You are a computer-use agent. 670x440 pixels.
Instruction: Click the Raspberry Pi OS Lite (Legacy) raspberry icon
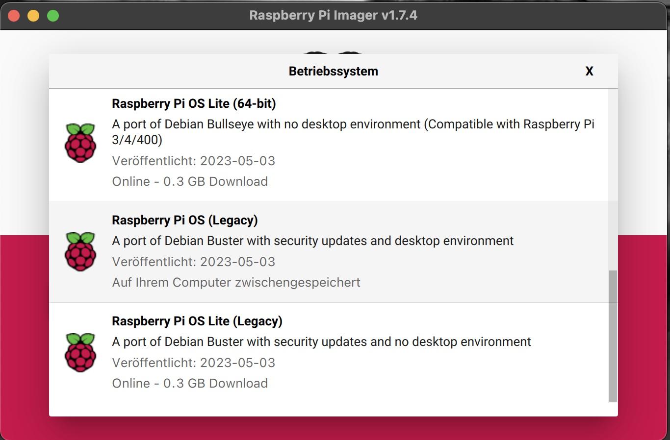(80, 352)
